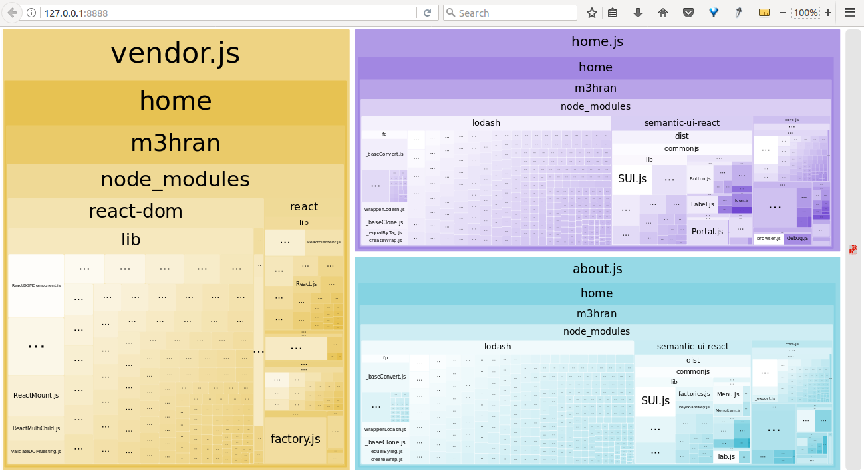Click the home folder inside about.js
The height and width of the screenshot is (473, 864).
pyautogui.click(x=597, y=293)
